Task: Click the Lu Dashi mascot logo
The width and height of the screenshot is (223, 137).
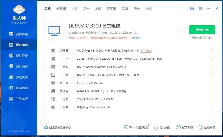Action: point(19,10)
